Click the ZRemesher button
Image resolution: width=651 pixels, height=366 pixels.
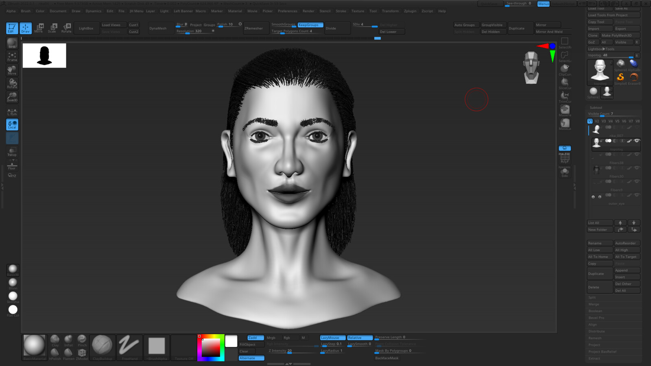pos(256,28)
